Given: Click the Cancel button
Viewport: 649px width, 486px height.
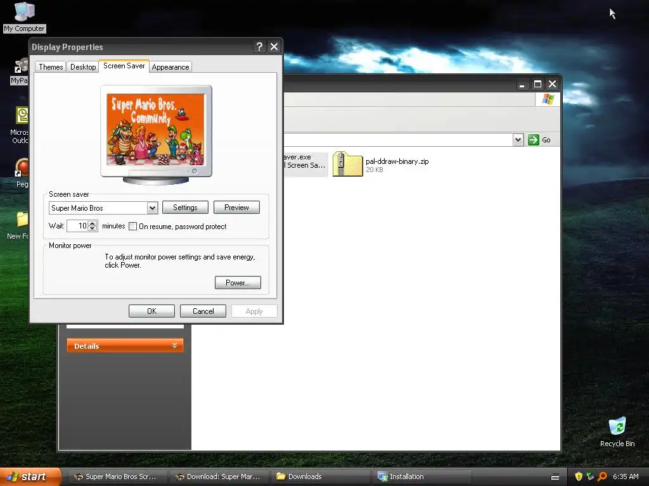Looking at the screenshot, I should (x=203, y=311).
